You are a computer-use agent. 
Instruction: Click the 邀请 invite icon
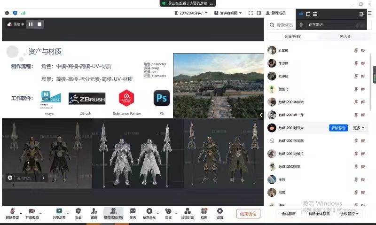pos(94,211)
